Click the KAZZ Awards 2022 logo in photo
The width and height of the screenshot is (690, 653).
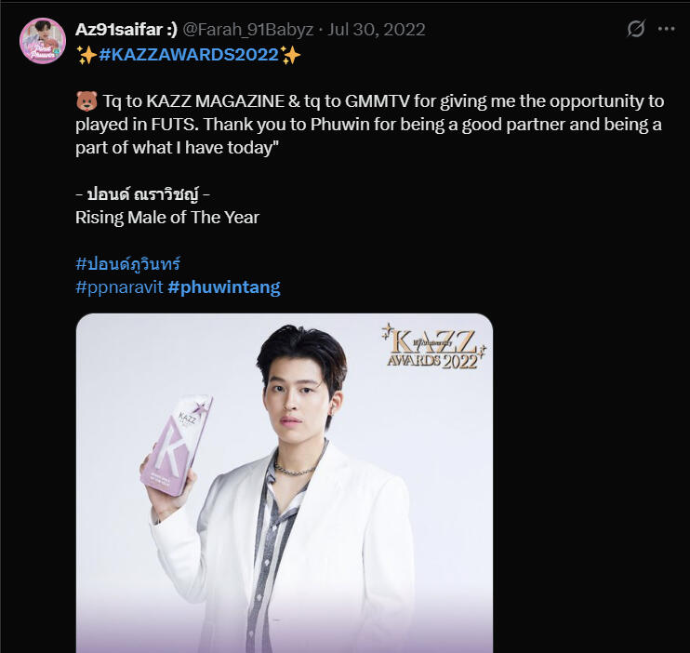[x=432, y=348]
